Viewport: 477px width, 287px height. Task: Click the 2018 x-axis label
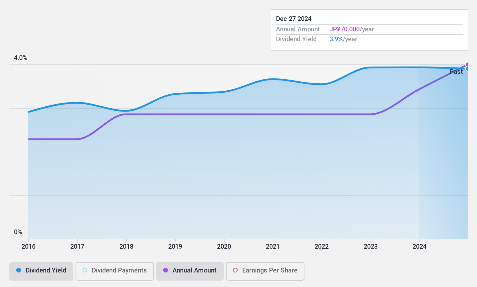point(126,246)
